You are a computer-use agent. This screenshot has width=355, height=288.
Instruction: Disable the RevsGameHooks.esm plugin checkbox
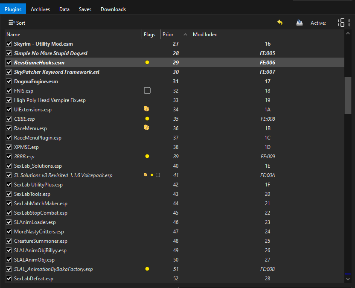[x=9, y=63]
